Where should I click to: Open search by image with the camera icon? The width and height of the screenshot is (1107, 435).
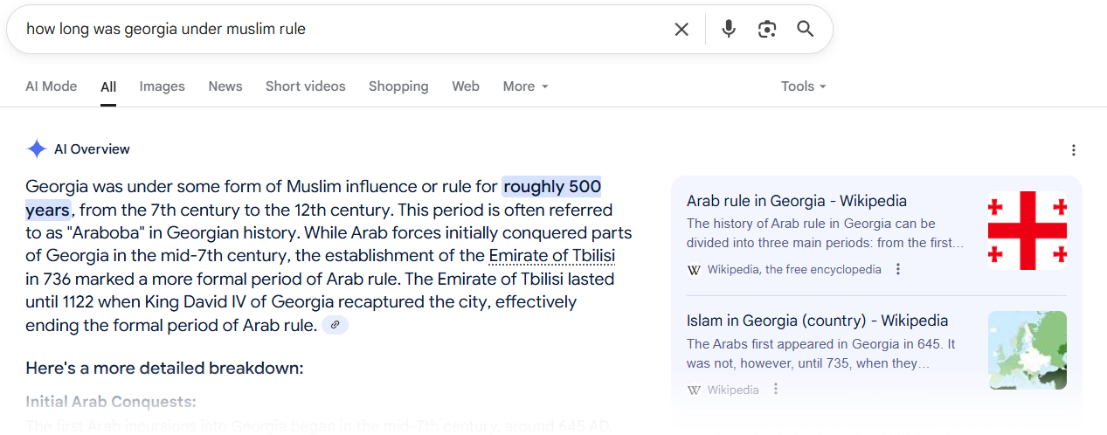[x=767, y=29]
